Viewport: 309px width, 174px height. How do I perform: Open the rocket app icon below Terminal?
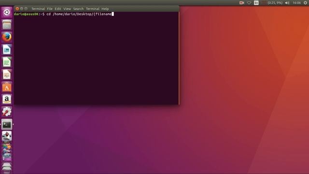(x=7, y=136)
